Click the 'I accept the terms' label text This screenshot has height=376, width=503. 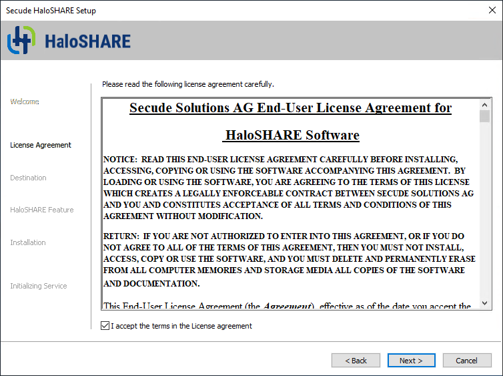(181, 326)
